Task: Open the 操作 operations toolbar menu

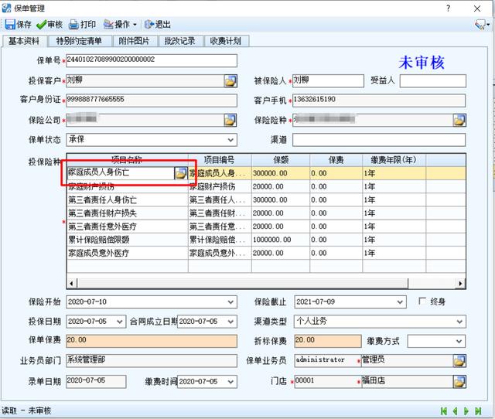Action: 120,25
